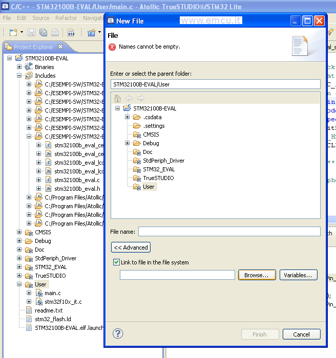Expand the Debug folder in dialog tree
The width and height of the screenshot is (336, 358).
(128, 143)
